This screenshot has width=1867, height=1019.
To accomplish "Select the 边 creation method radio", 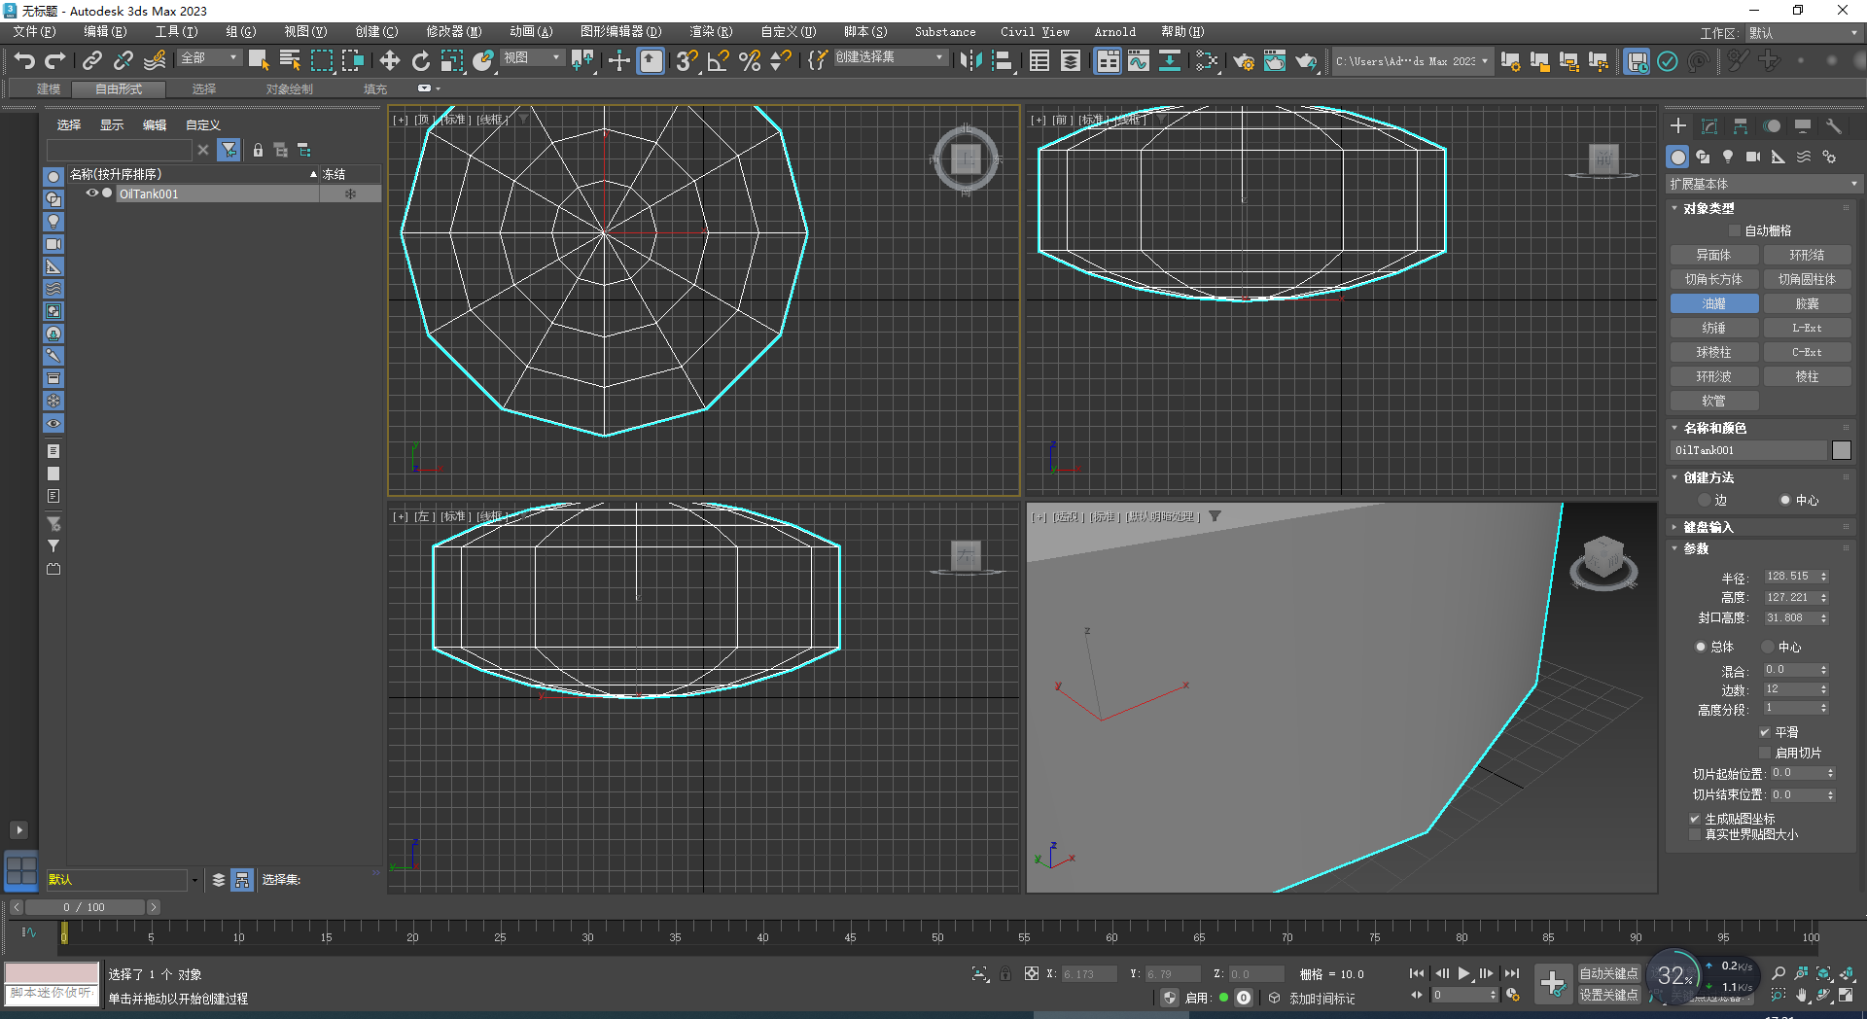I will click(x=1704, y=500).
